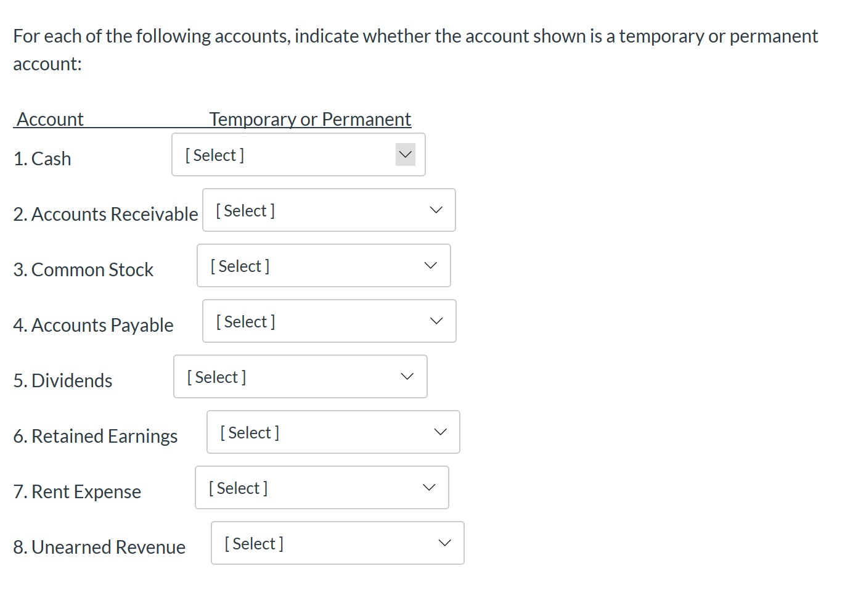Click the "Temporary or Permanent" column header
845x616 pixels.
(x=310, y=119)
